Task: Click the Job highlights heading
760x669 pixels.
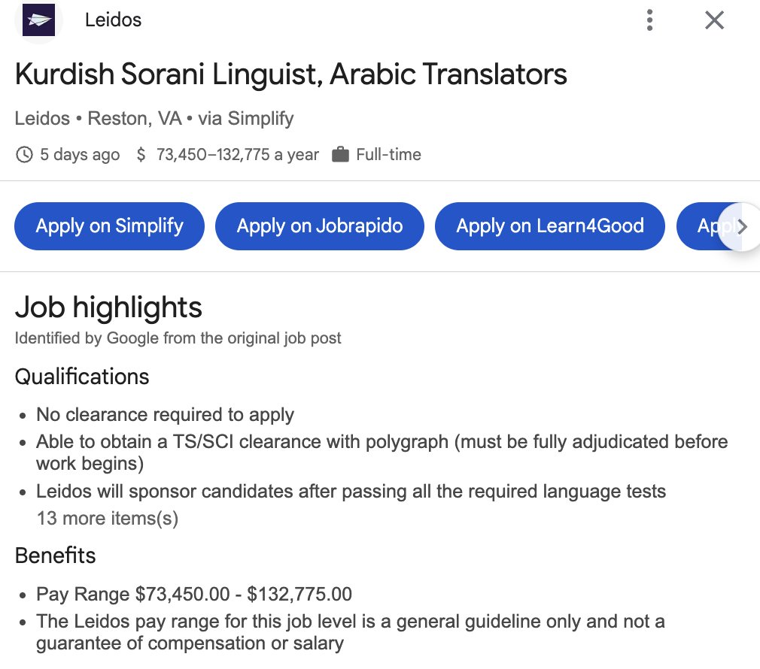Action: pyautogui.click(x=108, y=308)
